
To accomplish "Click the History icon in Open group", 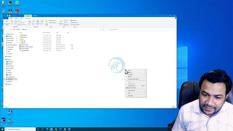I will click(66, 25).
